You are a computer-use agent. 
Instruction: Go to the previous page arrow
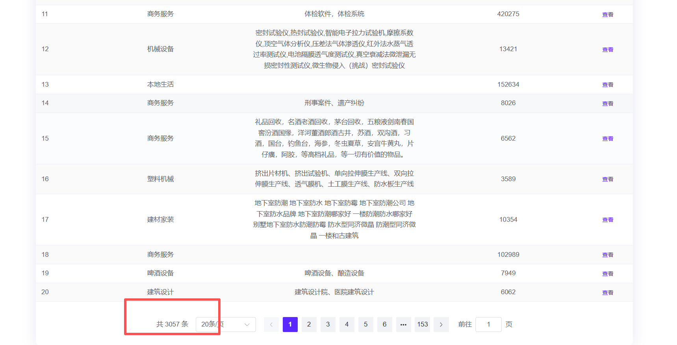pyautogui.click(x=271, y=325)
